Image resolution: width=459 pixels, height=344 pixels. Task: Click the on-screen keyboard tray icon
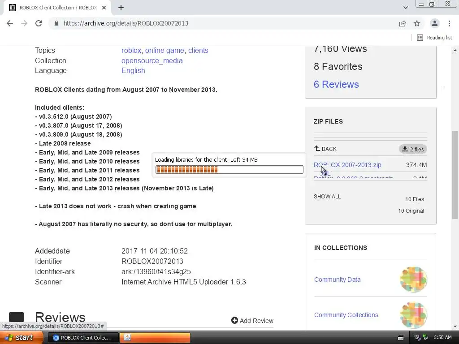pos(401,338)
